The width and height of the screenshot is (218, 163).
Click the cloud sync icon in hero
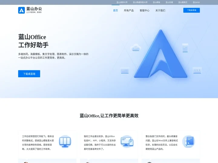coord(136,47)
